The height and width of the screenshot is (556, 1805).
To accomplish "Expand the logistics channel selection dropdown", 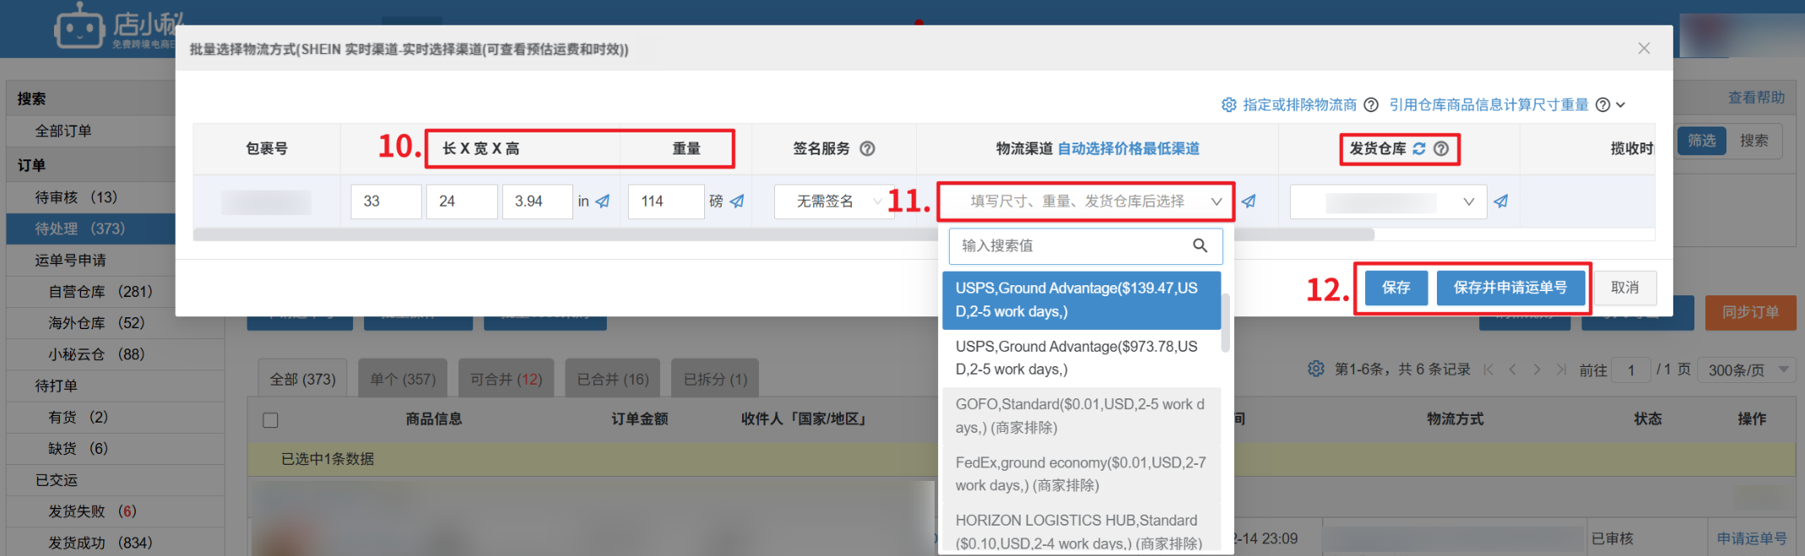I will pos(1085,202).
